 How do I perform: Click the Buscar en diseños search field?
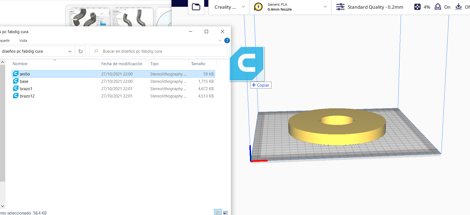click(x=158, y=51)
